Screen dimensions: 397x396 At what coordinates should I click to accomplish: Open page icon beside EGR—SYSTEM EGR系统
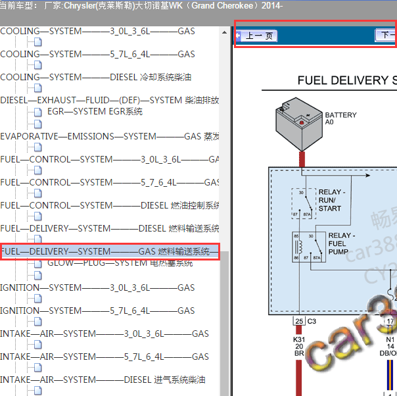(37, 112)
